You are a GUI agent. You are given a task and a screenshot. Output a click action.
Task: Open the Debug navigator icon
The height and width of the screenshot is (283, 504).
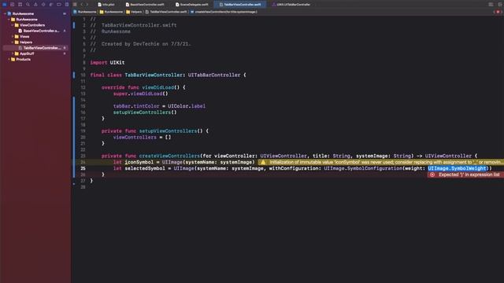pos(51,5)
